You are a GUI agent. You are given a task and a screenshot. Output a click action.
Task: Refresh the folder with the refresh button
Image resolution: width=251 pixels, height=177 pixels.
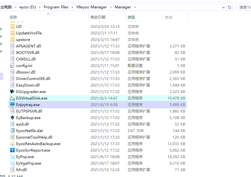(230, 7)
